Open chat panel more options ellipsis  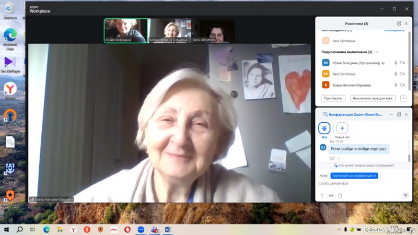coord(391,114)
